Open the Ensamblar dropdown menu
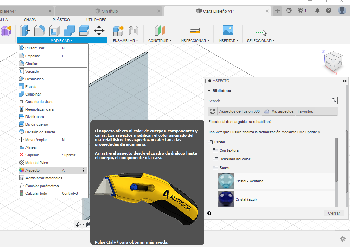 pyautogui.click(x=126, y=41)
